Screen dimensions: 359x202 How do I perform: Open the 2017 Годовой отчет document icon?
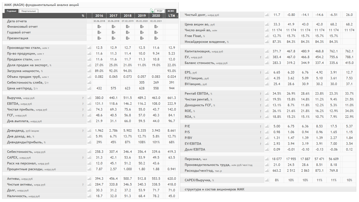point(113,32)
